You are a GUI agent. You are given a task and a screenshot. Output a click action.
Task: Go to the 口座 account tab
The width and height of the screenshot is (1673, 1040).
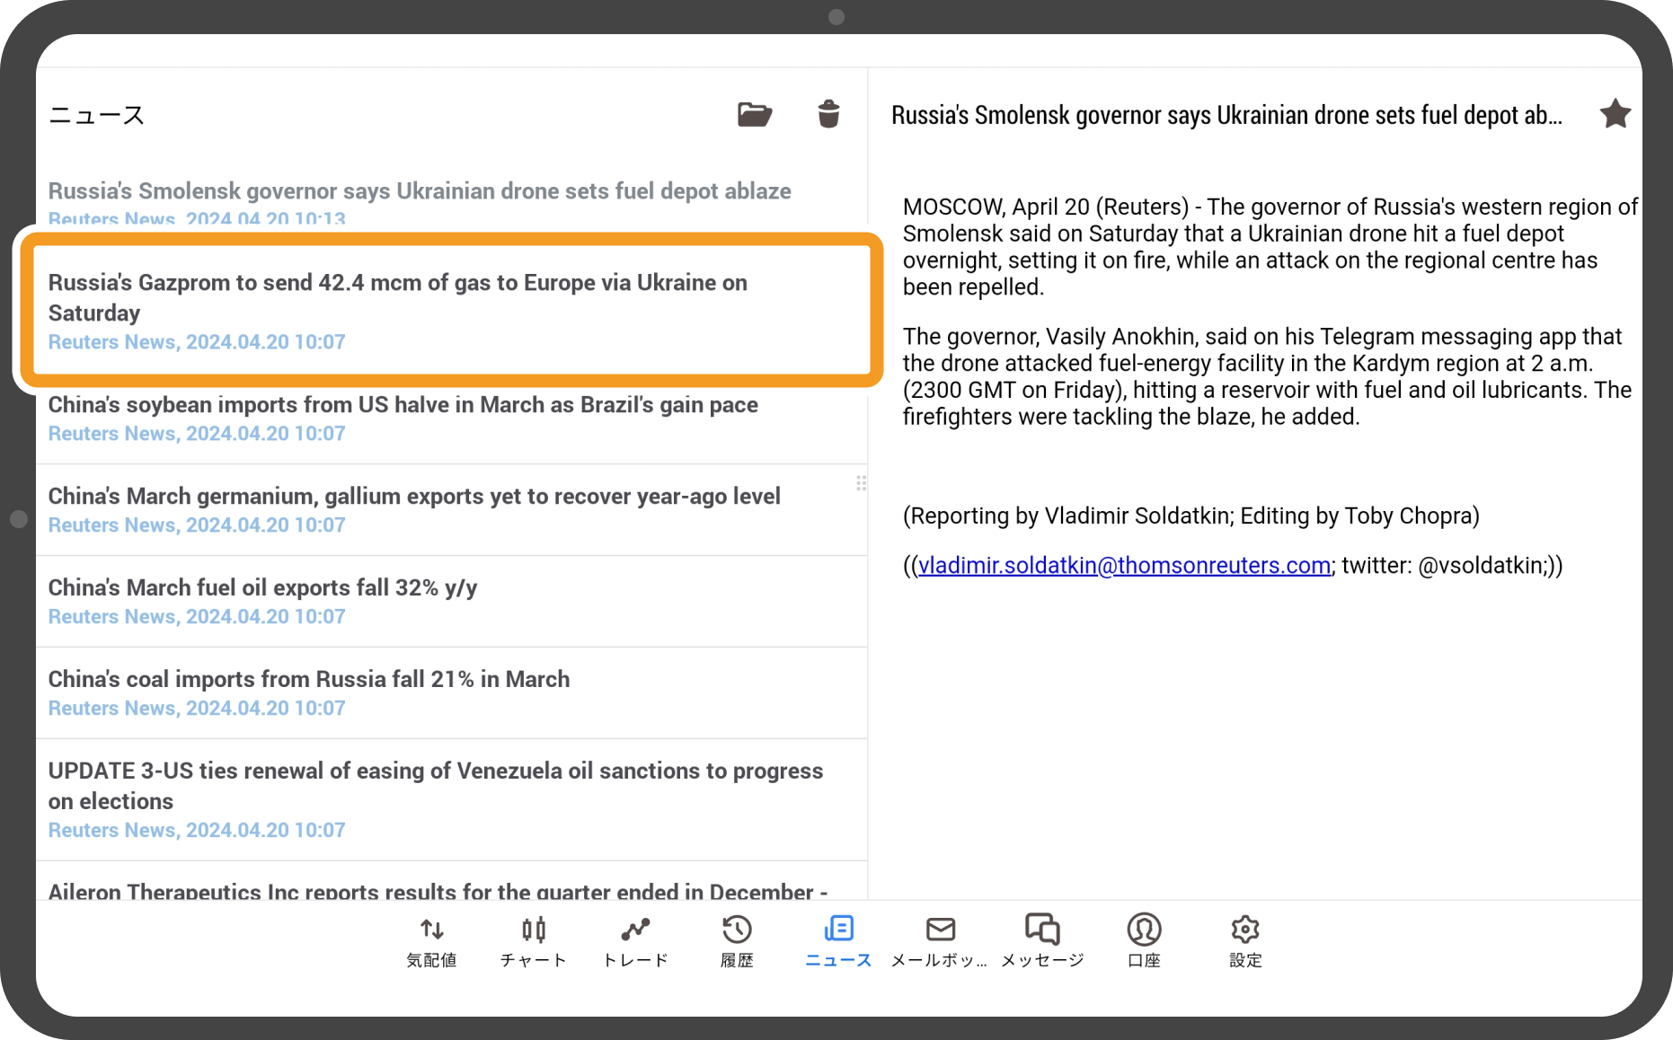(1144, 941)
